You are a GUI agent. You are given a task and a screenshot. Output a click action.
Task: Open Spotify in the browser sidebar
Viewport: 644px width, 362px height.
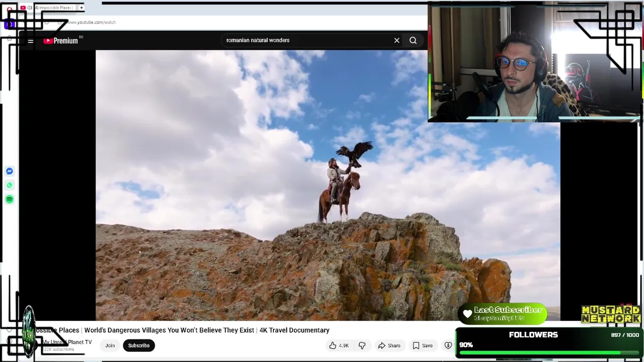point(10,200)
